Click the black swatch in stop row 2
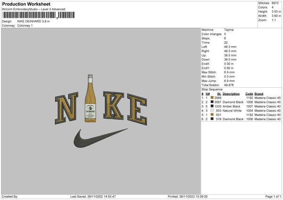 click(212, 102)
